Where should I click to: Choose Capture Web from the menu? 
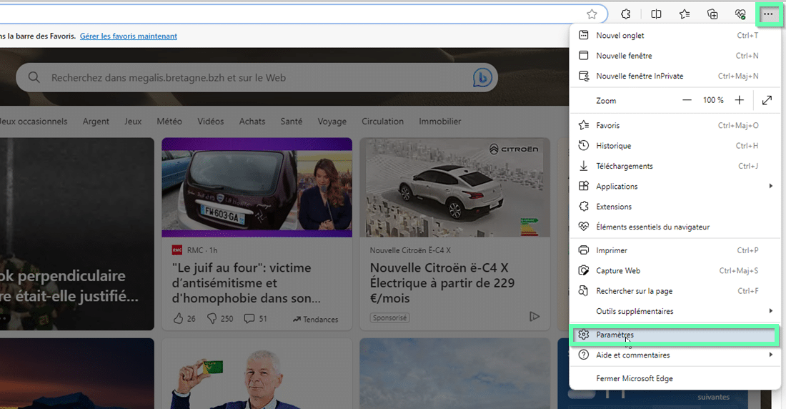click(675, 270)
